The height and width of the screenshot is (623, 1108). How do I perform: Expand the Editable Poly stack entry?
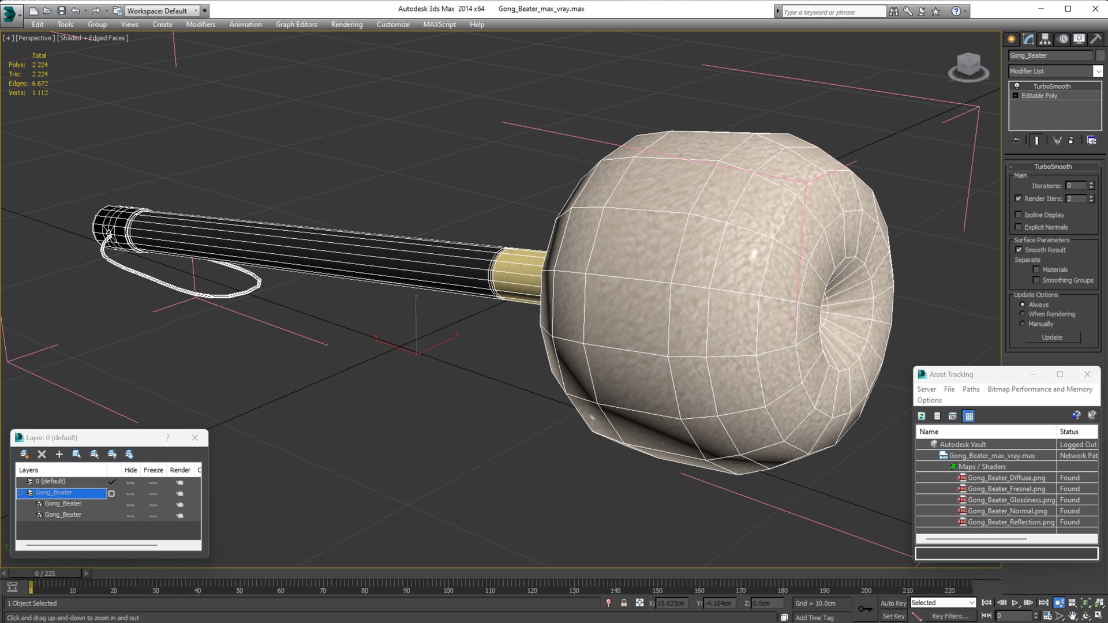click(1016, 96)
